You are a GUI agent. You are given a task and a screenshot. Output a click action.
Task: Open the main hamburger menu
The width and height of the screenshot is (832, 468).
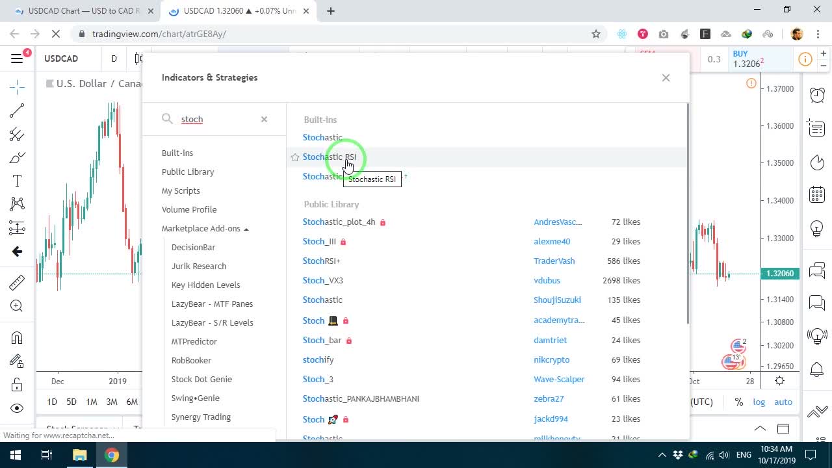click(x=17, y=58)
